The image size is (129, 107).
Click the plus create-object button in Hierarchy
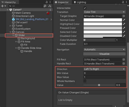2,6
